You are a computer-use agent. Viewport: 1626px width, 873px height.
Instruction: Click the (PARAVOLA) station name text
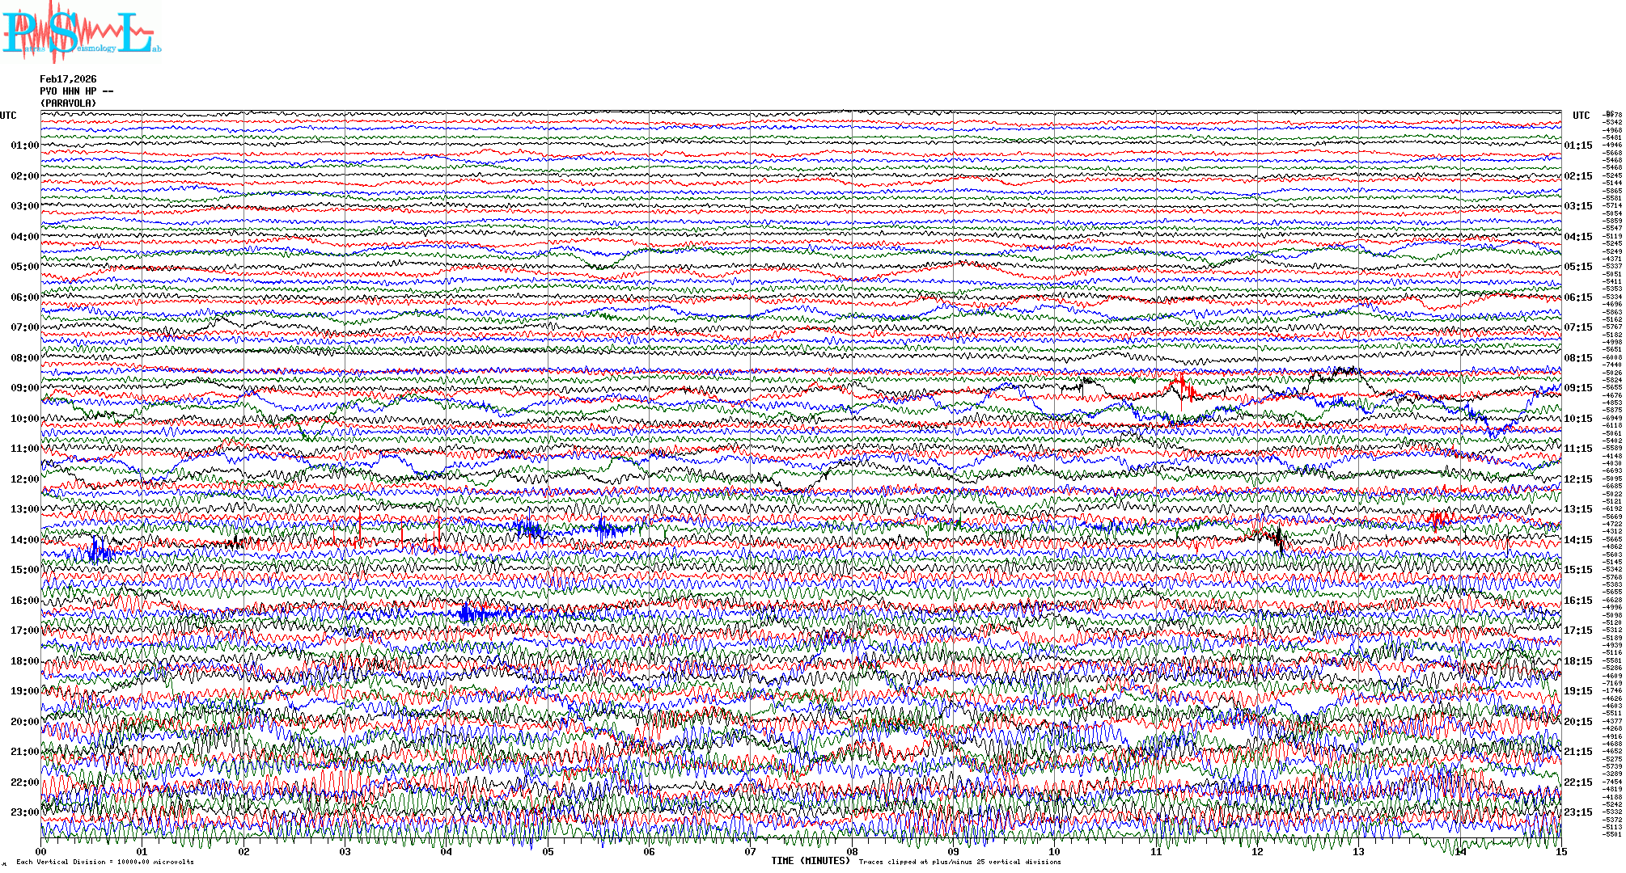point(68,103)
